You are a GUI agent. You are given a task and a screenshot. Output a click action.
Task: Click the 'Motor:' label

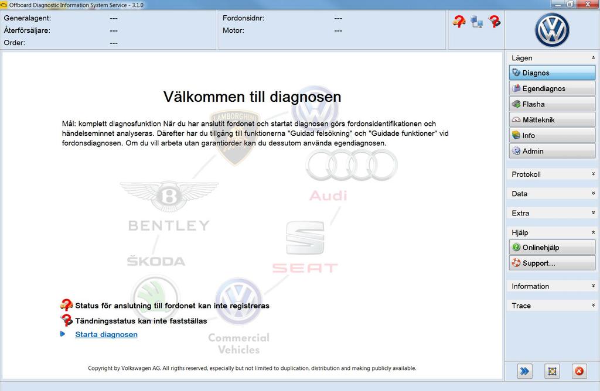tap(233, 30)
